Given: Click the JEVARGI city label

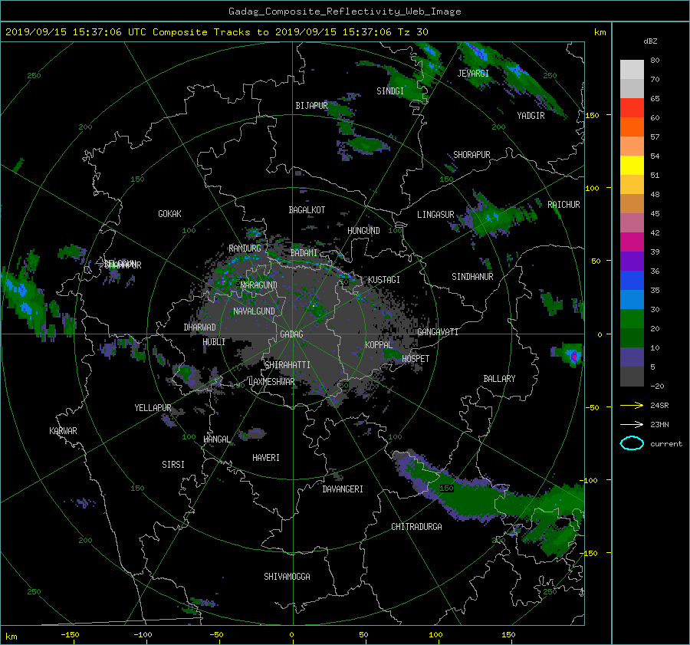Looking at the screenshot, I should pyautogui.click(x=473, y=74).
